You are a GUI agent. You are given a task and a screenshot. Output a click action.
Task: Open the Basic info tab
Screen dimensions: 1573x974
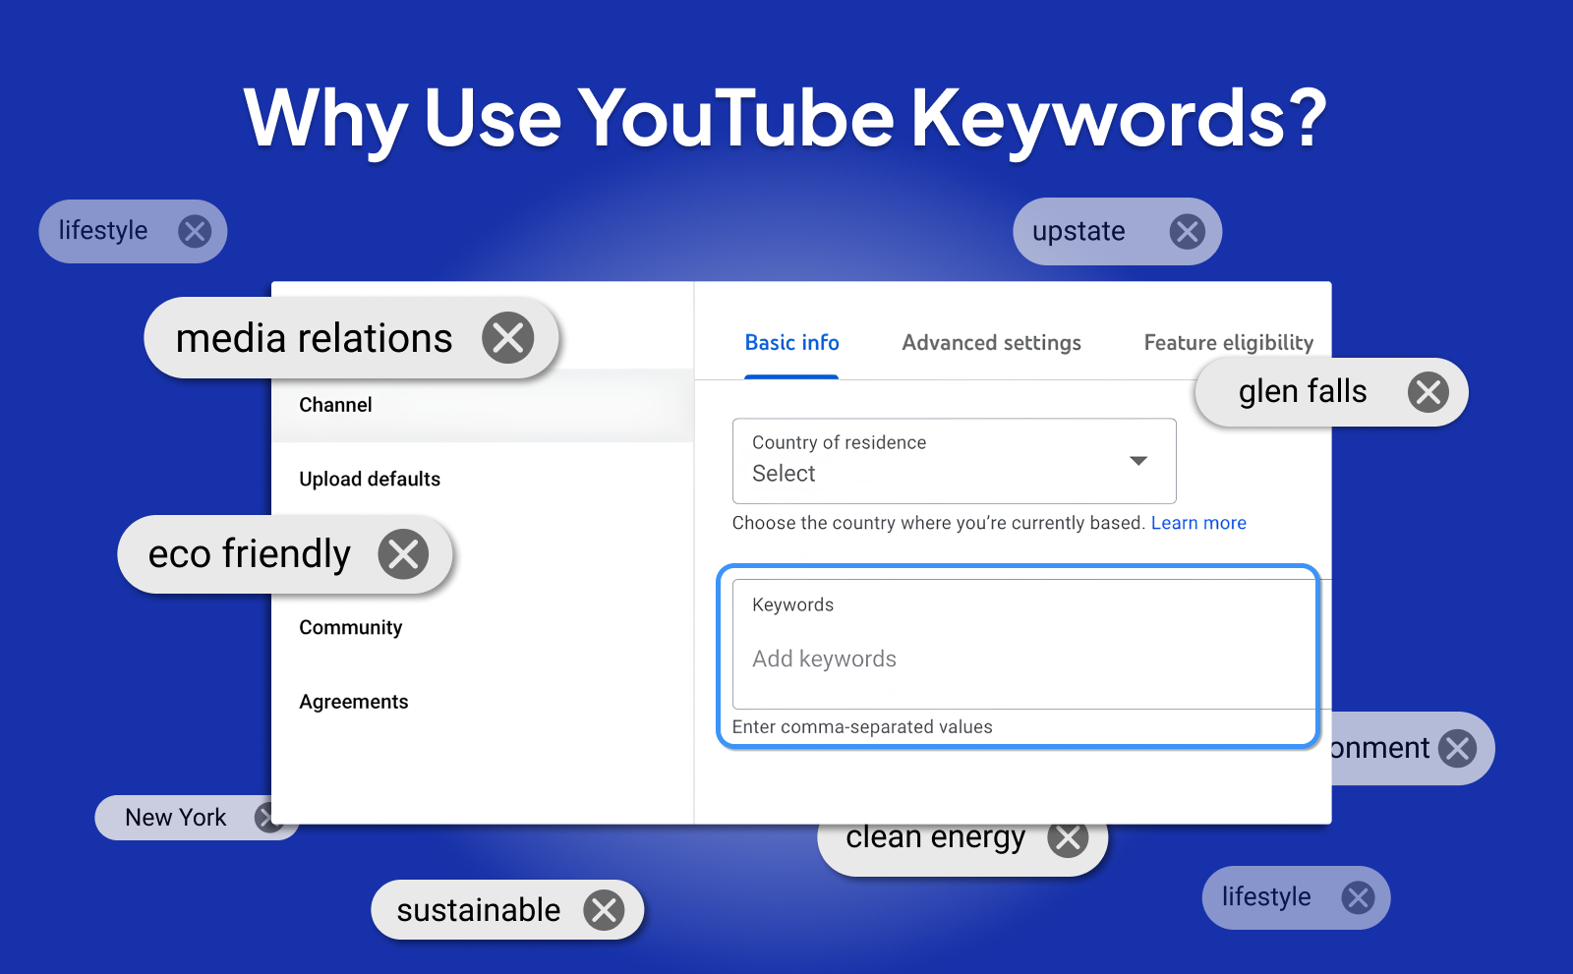pyautogui.click(x=791, y=343)
